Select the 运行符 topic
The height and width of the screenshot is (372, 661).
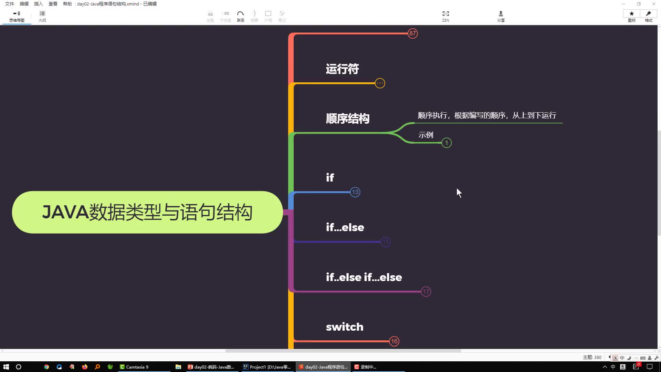click(342, 69)
